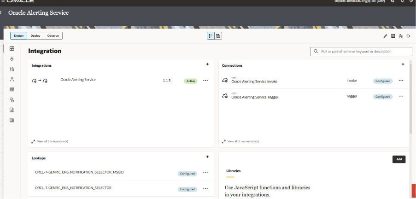Add a new lookup with plus icon
Screen dimensions: 416x199
(207, 157)
